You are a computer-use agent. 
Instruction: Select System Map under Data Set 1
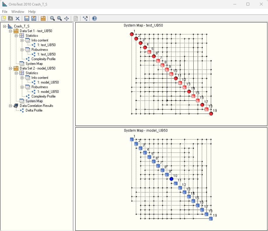click(x=34, y=64)
